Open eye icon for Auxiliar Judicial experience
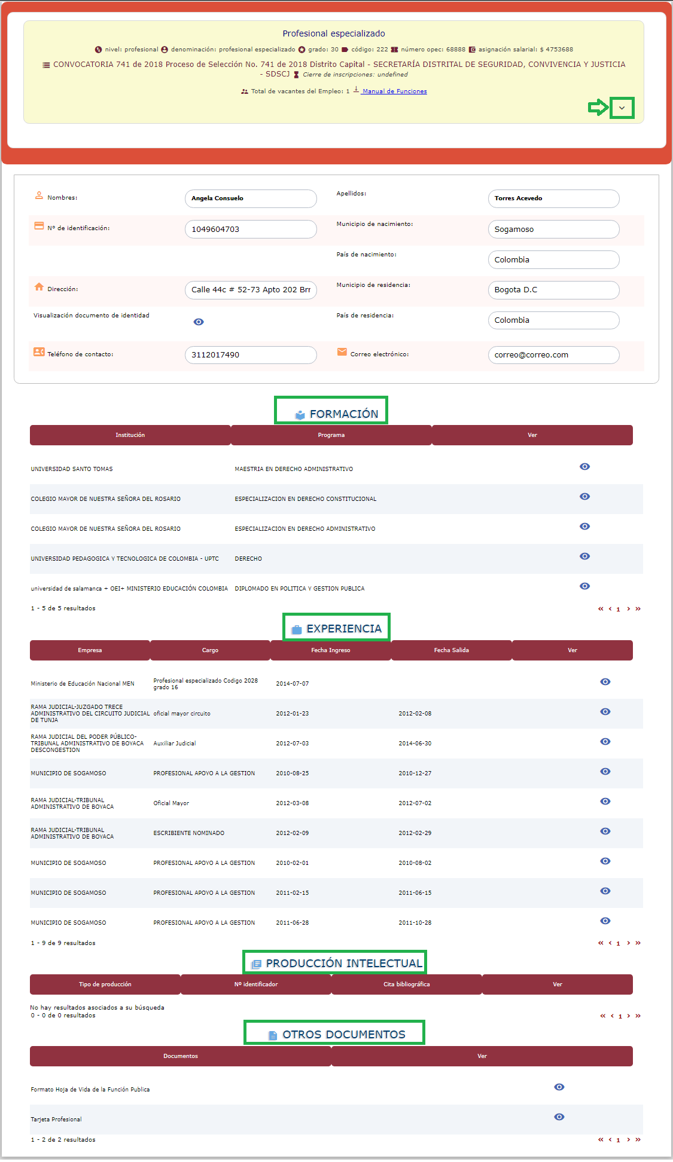 605,742
